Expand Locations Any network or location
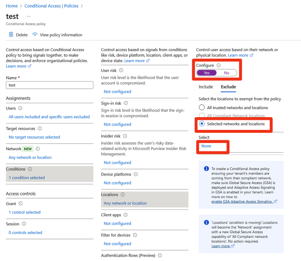 125,203
